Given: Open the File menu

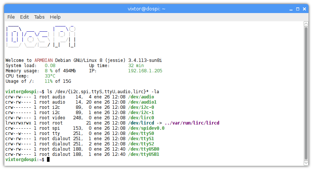Looking at the screenshot, I should (x=11, y=17).
